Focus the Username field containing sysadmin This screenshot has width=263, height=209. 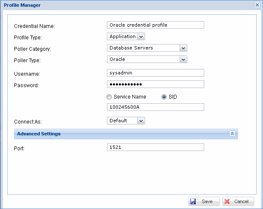pos(156,73)
